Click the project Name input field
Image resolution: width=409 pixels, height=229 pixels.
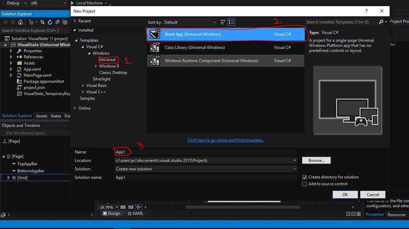[x=206, y=152]
